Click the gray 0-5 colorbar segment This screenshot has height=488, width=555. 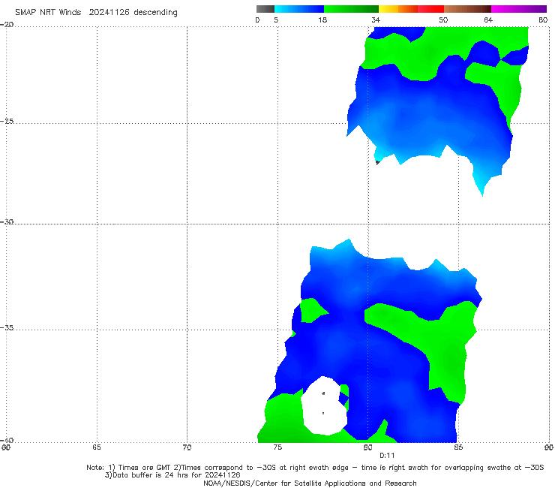265,9
